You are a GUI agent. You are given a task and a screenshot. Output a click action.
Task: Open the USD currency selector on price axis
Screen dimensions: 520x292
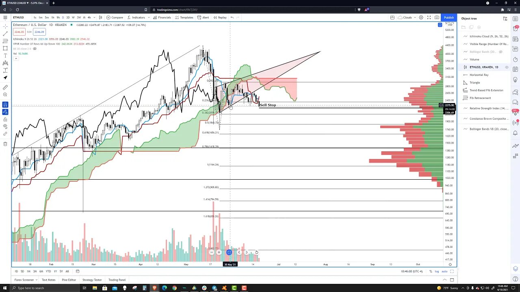click(x=450, y=25)
